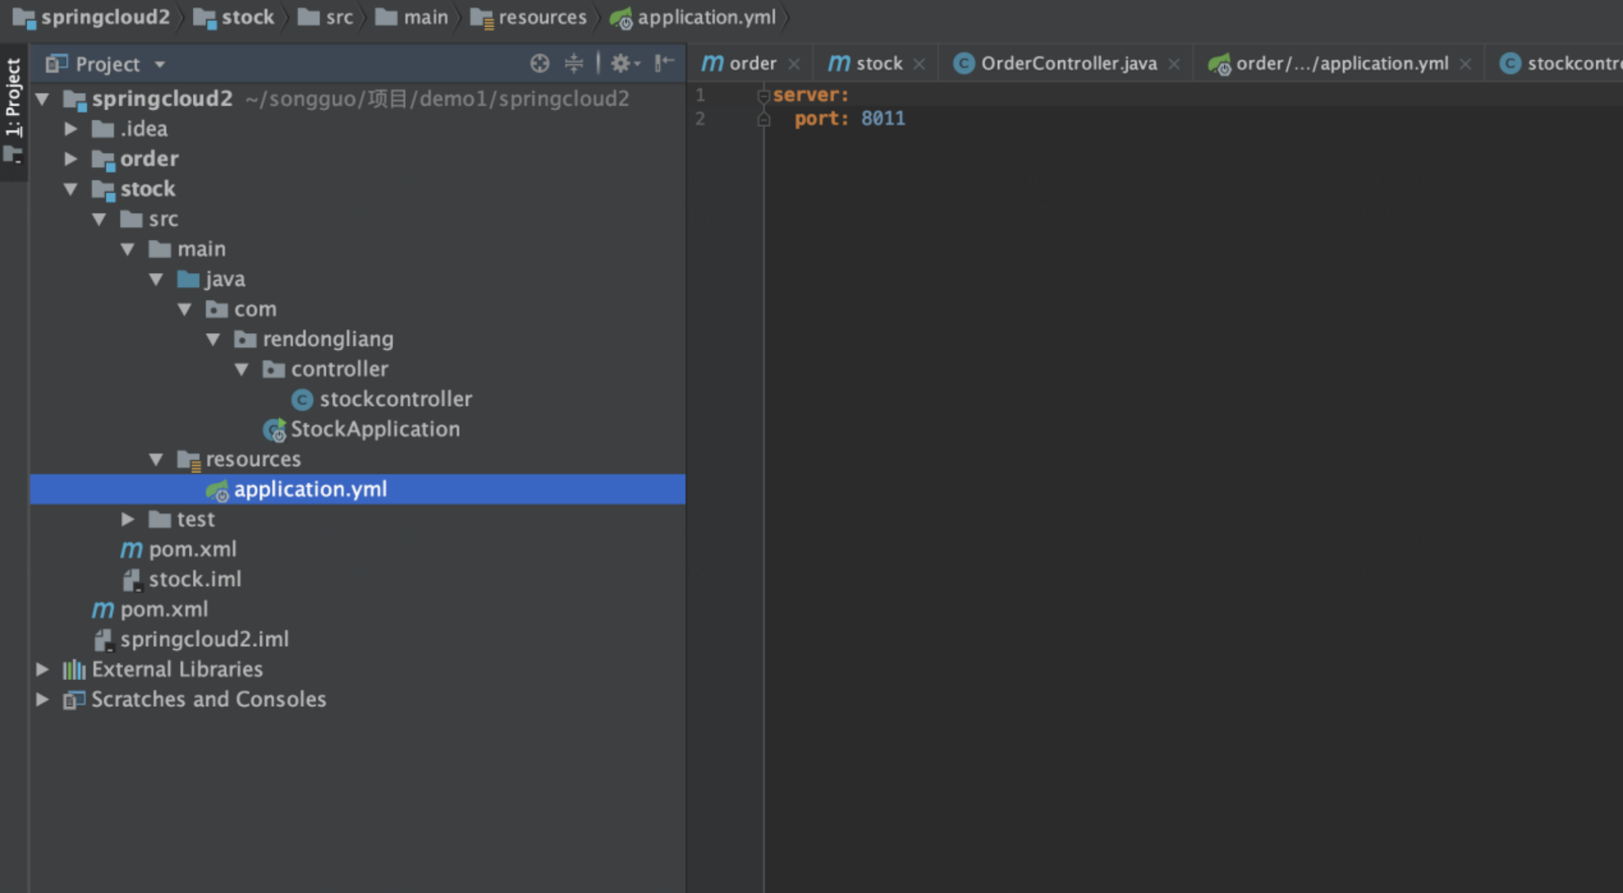
Task: Close the order/.../application.yml tab
Action: coord(1465,64)
